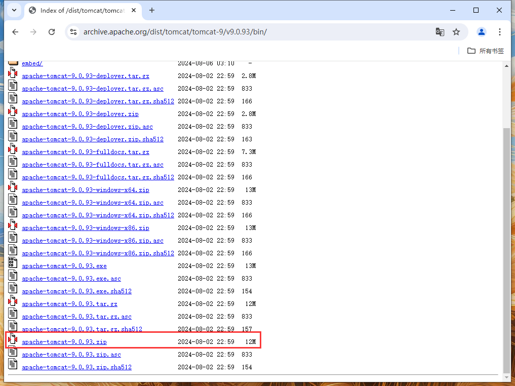The height and width of the screenshot is (386, 515).
Task: Open apache-tomcat-9.0.93-fulldocs.tar.gz.sha512 link
Action: pyautogui.click(x=98, y=177)
